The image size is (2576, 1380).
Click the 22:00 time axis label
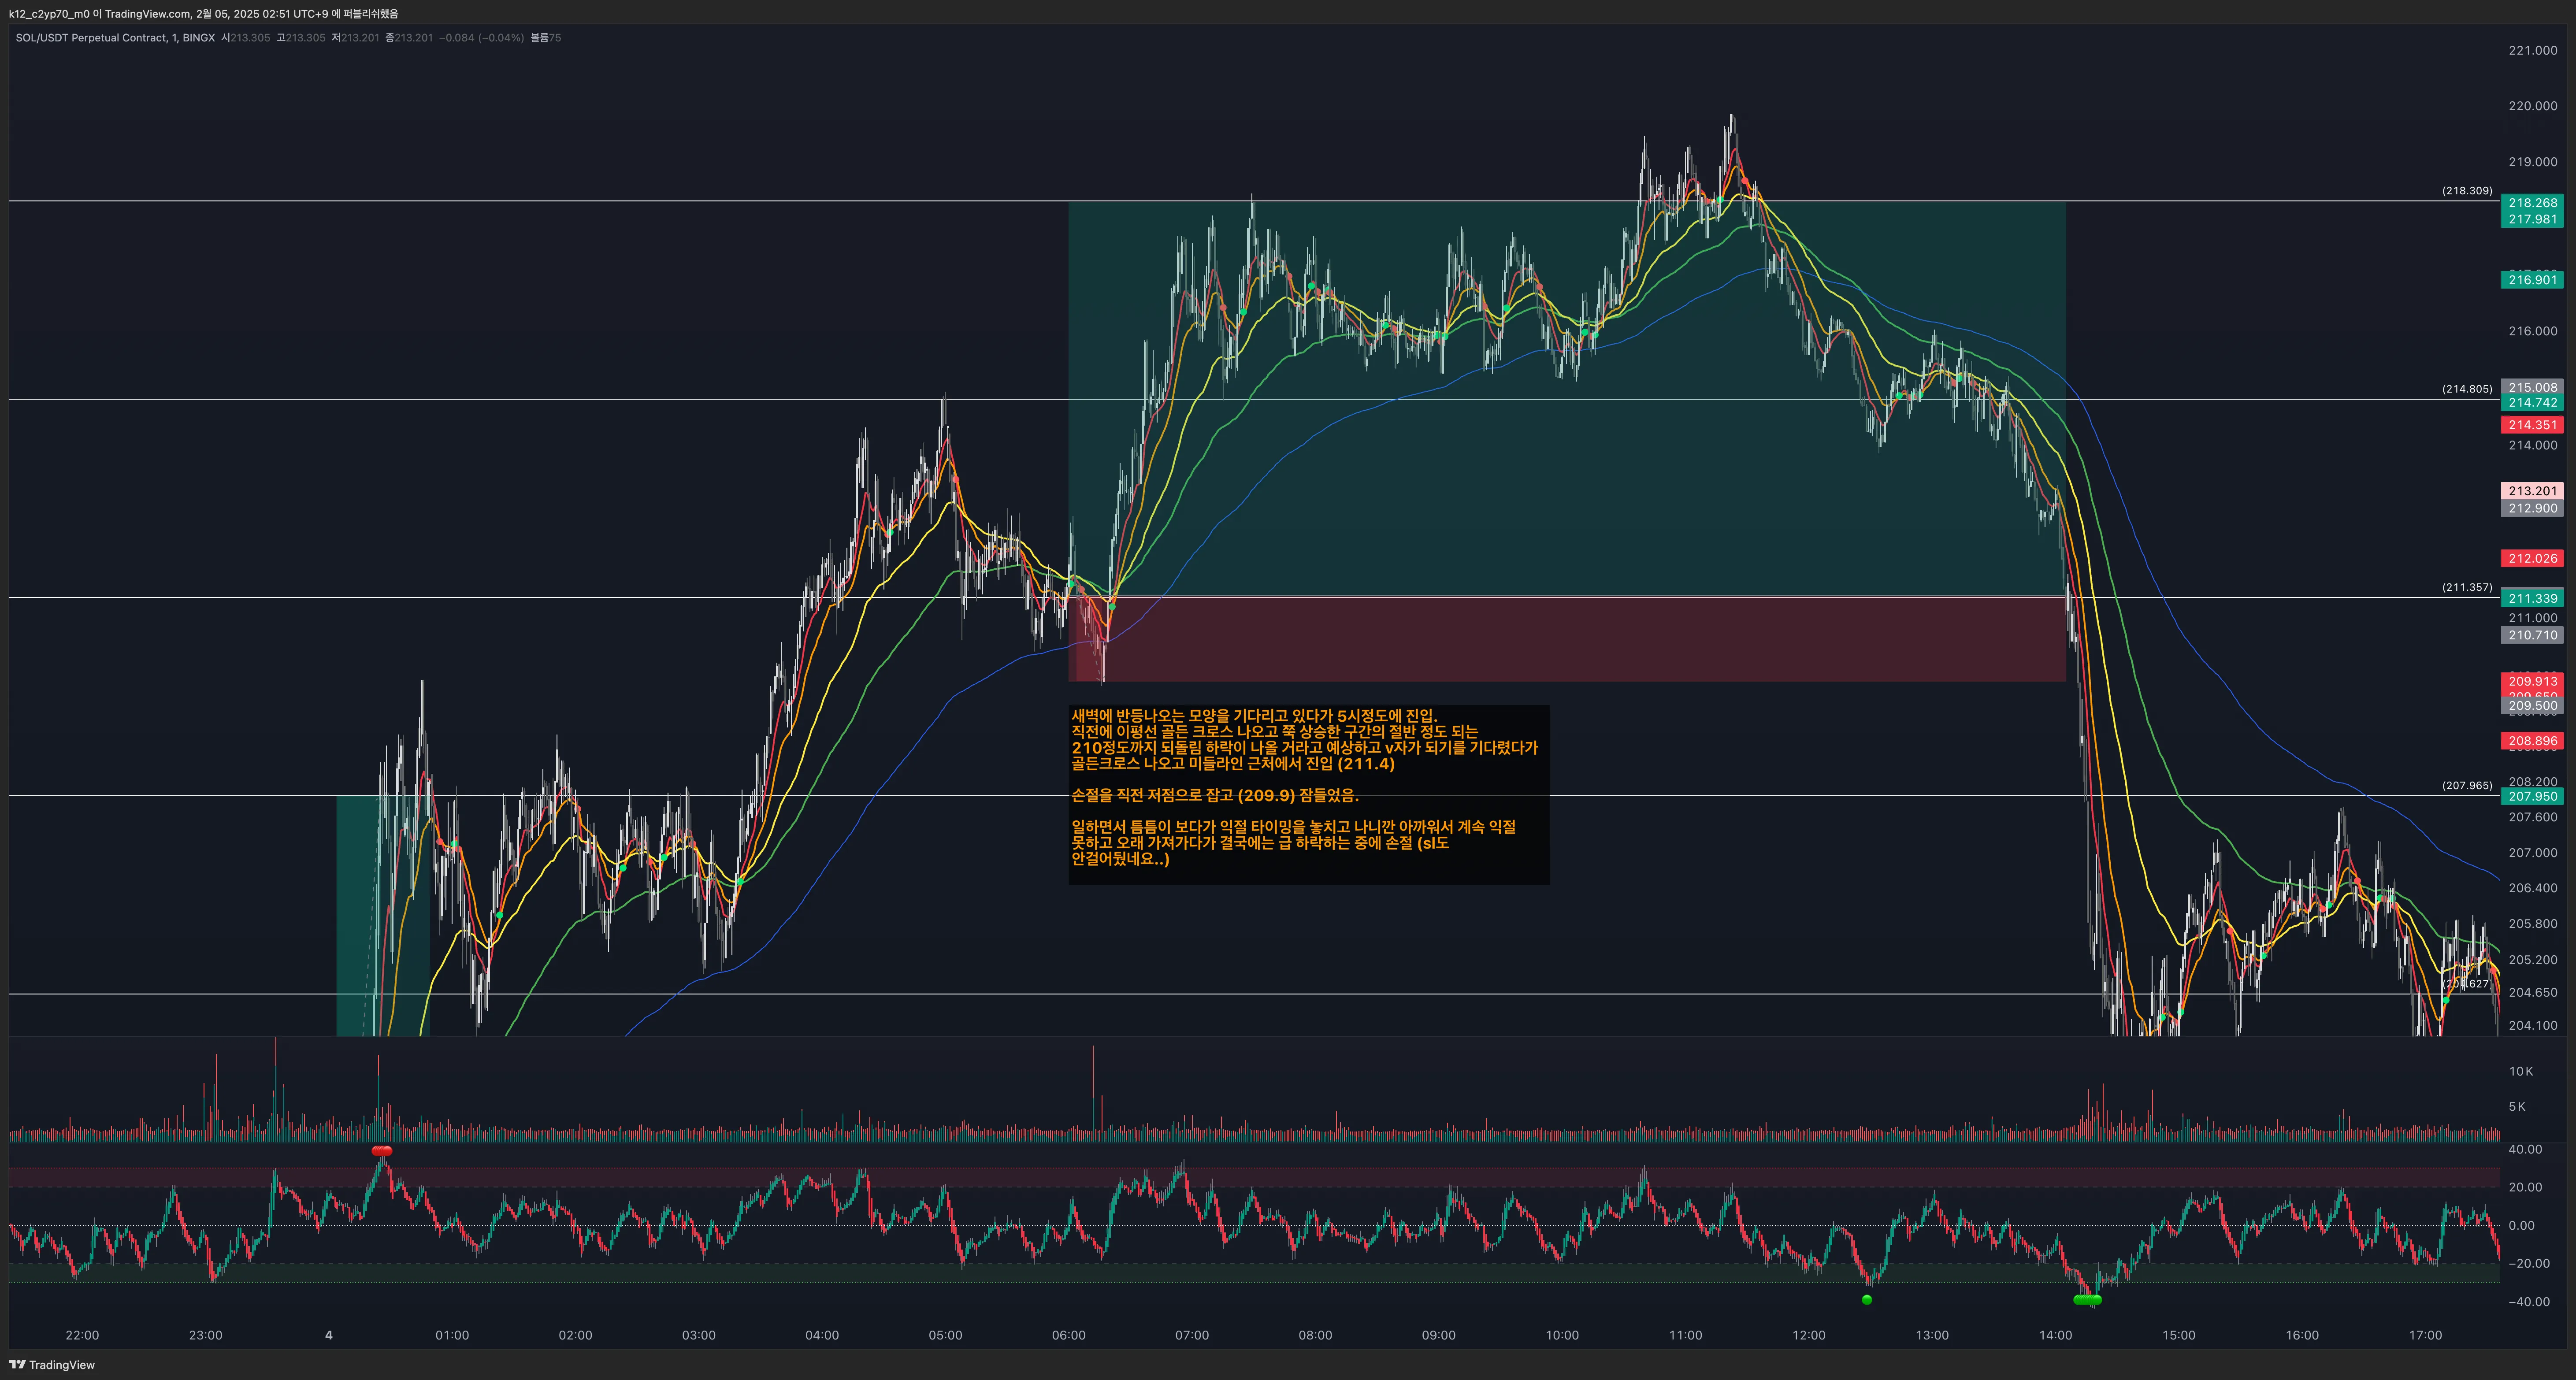tap(82, 1335)
